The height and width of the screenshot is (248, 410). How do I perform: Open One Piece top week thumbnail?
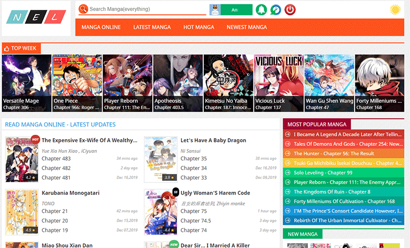[77, 83]
